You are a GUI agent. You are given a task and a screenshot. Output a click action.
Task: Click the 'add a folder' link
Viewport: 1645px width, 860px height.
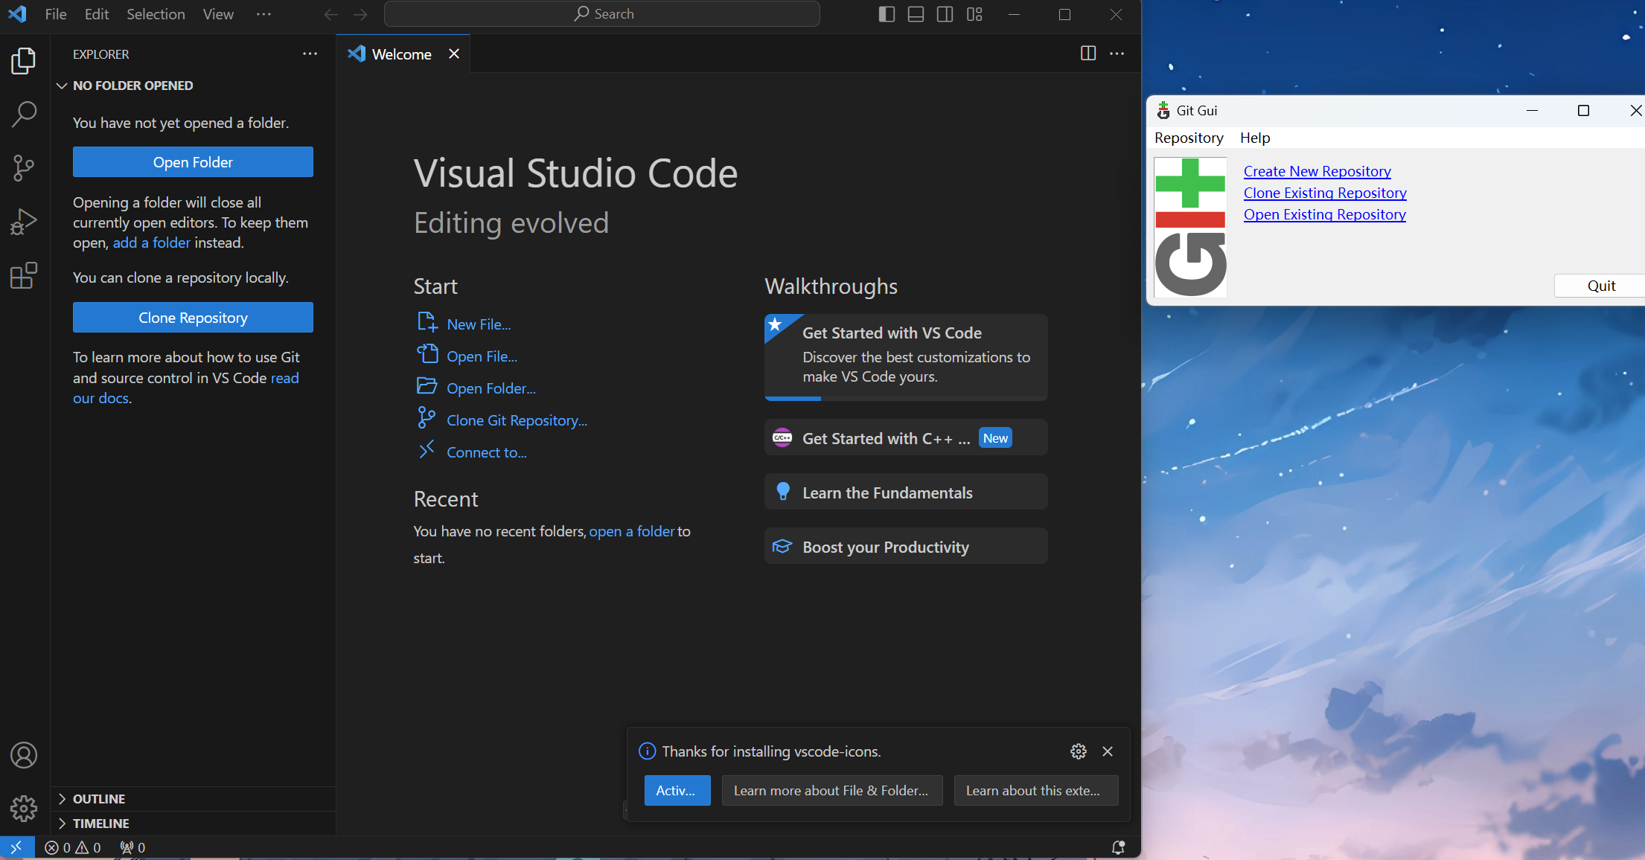(x=152, y=243)
